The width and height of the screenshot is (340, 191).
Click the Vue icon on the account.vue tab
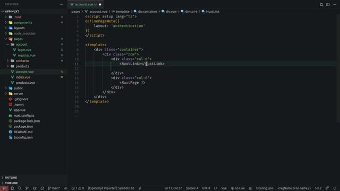[72, 4]
